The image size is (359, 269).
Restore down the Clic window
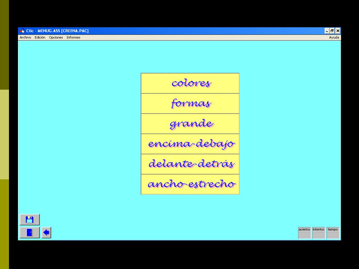[x=332, y=31]
